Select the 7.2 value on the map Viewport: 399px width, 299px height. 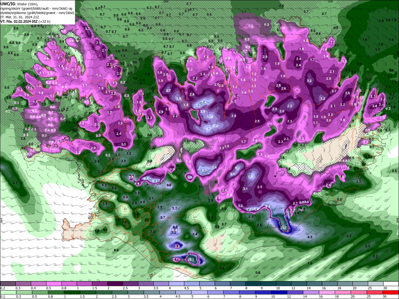[174, 233]
